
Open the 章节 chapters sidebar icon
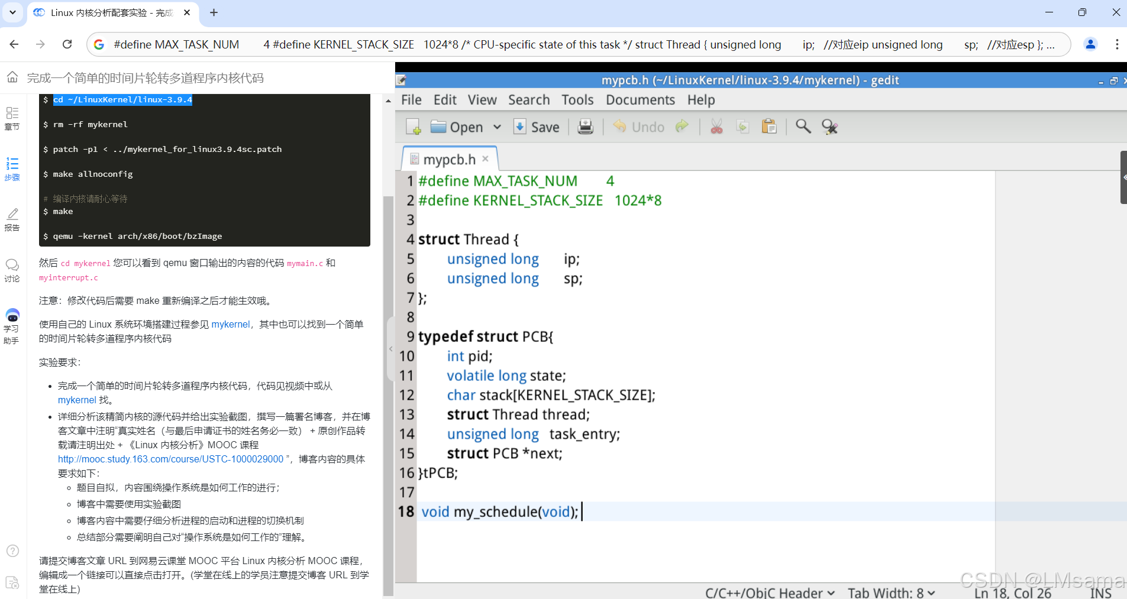12,118
